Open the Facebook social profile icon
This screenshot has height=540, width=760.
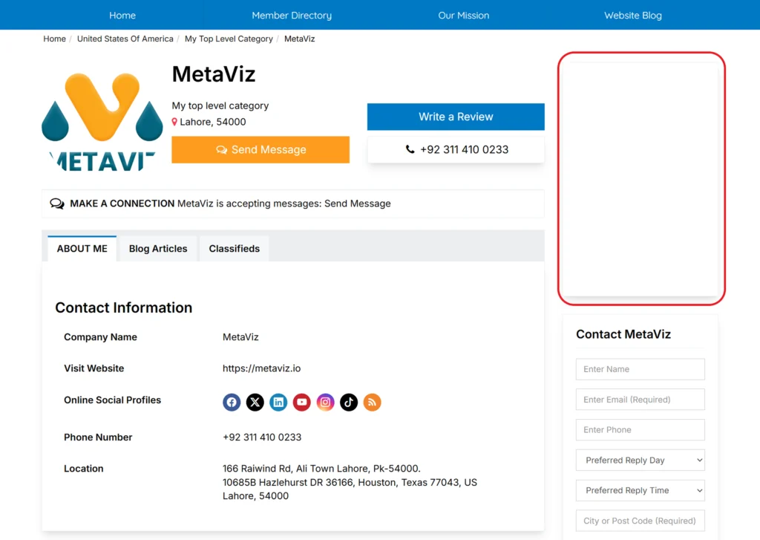pyautogui.click(x=232, y=402)
